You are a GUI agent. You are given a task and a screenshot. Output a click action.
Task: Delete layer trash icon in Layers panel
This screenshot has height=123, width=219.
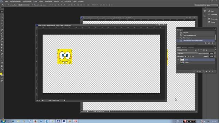coord(212,71)
